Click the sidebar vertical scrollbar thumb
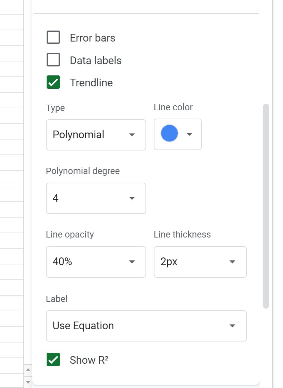 266,206
